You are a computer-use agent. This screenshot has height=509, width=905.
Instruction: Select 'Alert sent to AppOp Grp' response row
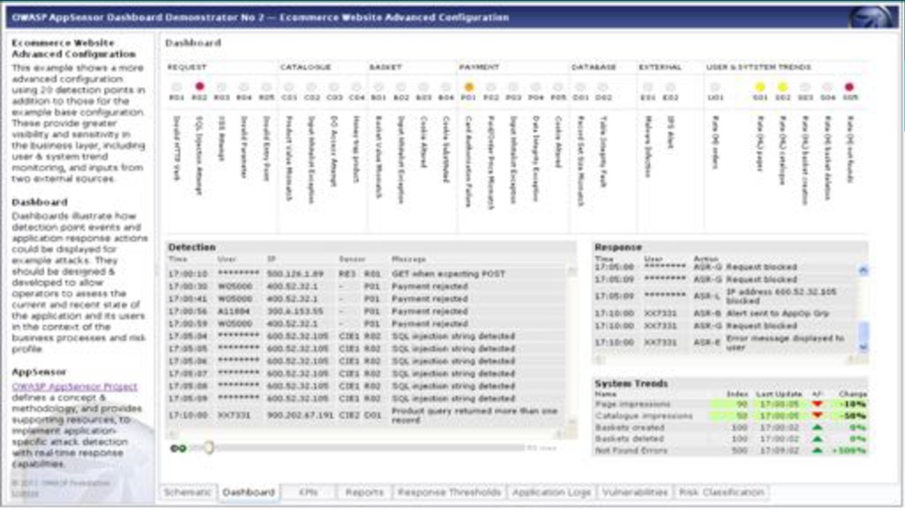coord(725,314)
